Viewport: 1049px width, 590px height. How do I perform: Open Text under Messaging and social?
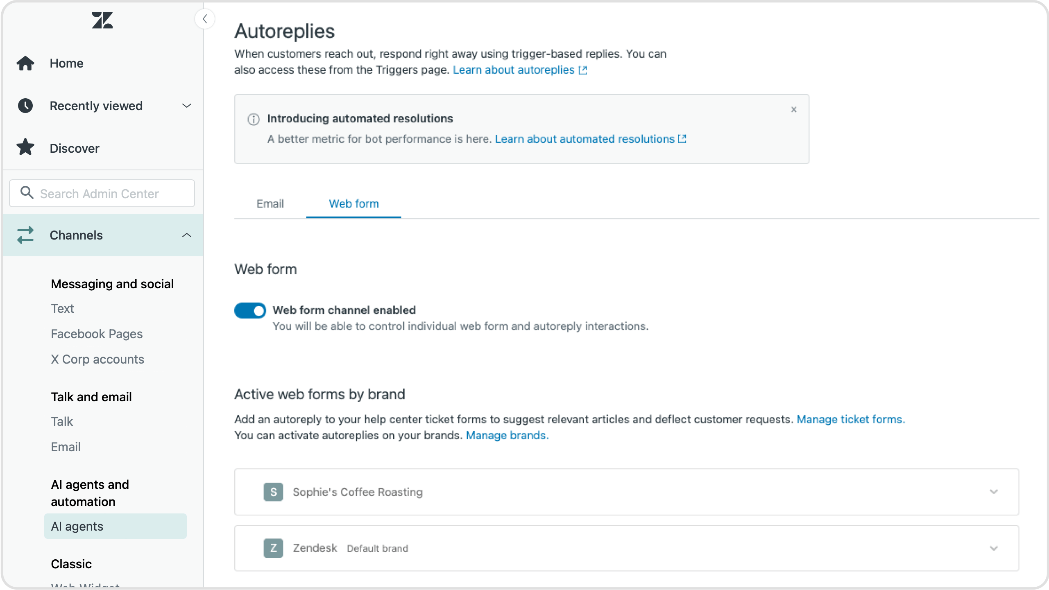coord(62,309)
